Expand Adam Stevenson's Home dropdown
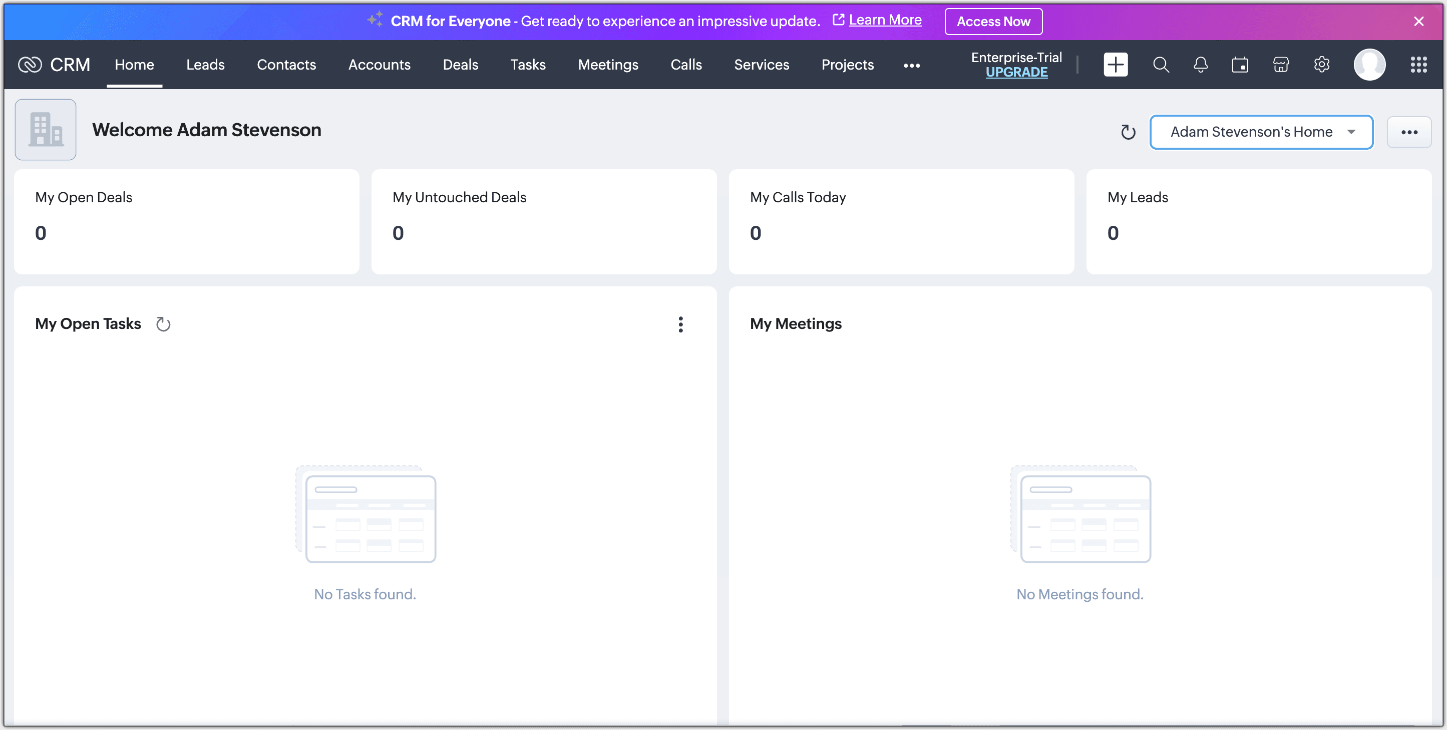The height and width of the screenshot is (730, 1447). click(1261, 132)
